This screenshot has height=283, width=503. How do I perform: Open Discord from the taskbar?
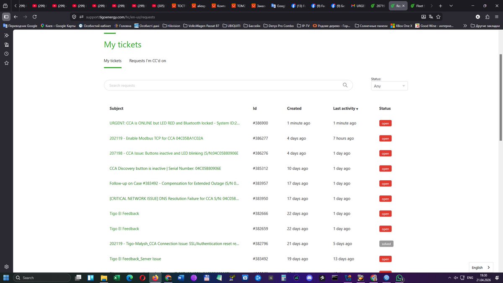309,278
